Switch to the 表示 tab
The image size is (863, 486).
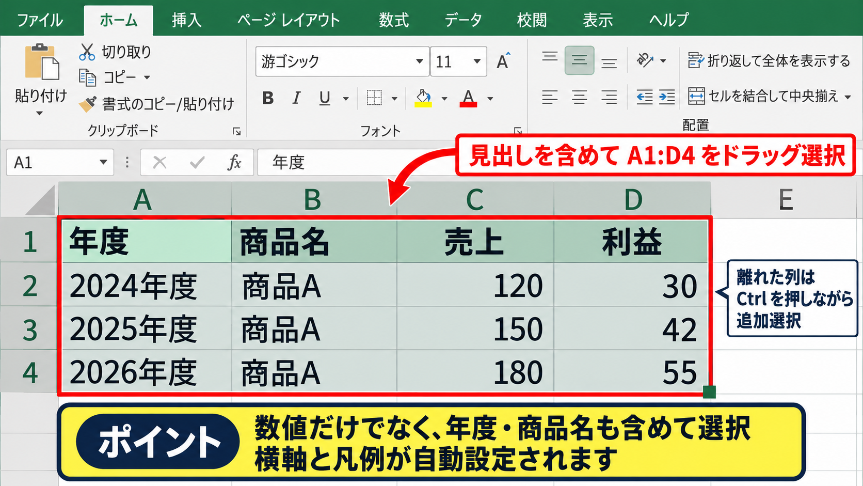598,20
